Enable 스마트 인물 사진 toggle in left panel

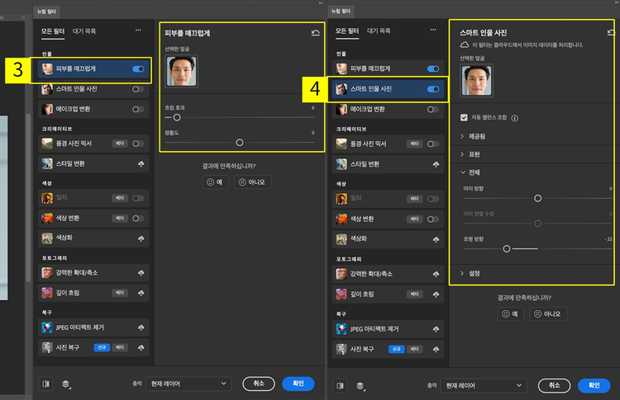(x=138, y=89)
